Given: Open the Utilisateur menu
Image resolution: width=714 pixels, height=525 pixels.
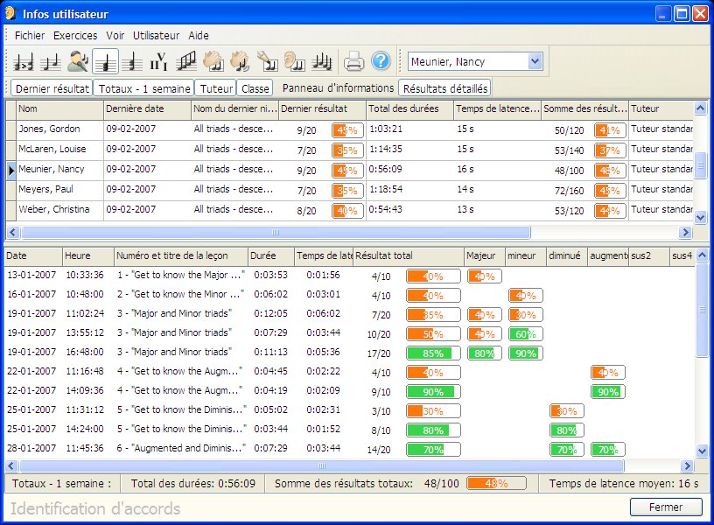Looking at the screenshot, I should (x=156, y=36).
